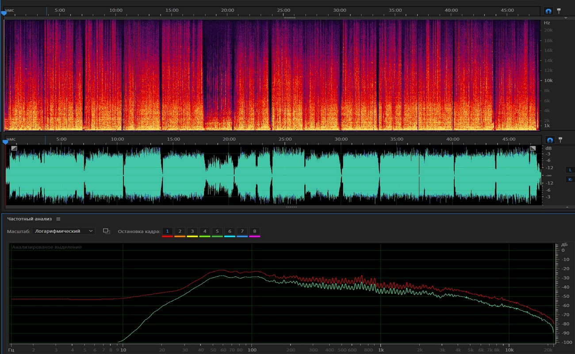Toggle the L channel button
This screenshot has width=575, height=354.
[x=570, y=170]
